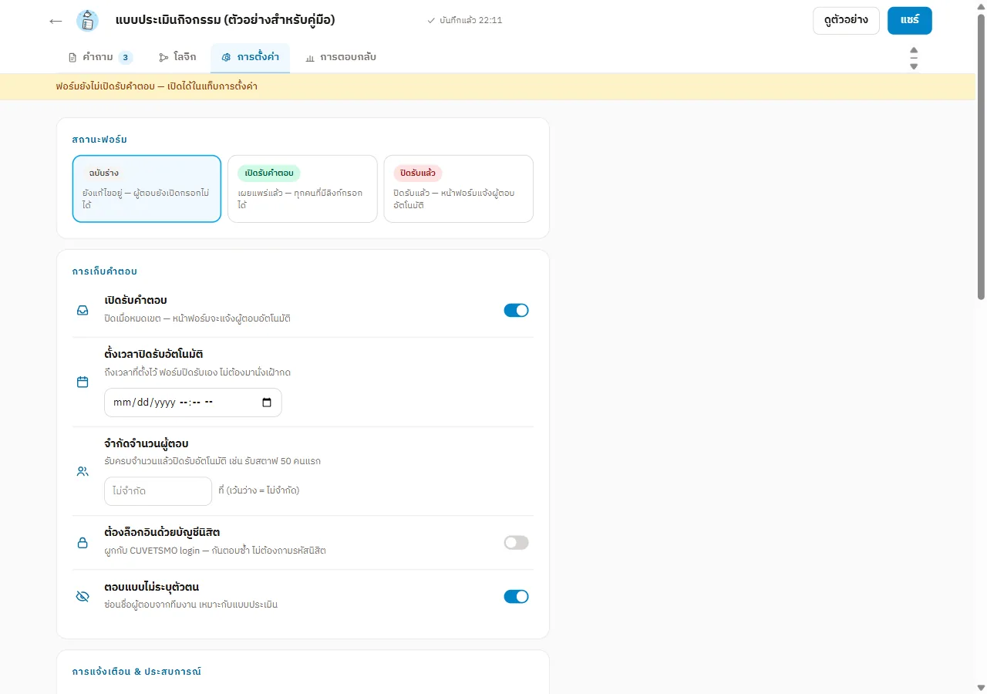Click the small down arrow beside the tab row

(x=914, y=66)
